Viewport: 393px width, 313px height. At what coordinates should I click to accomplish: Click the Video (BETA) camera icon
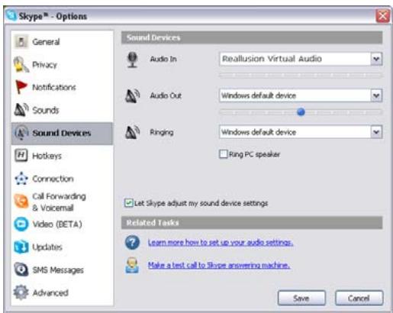tap(21, 224)
